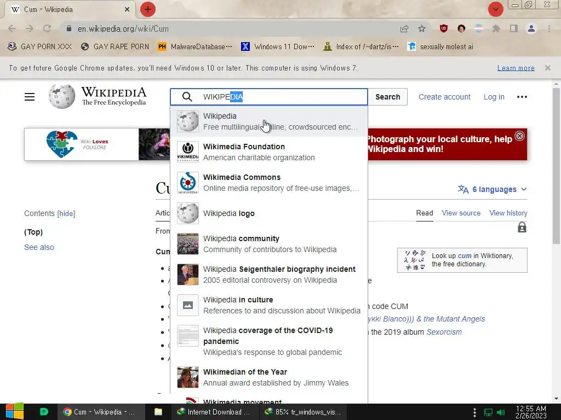Open the File Explorer taskbar folder
561x420 pixels.
[x=158, y=412]
